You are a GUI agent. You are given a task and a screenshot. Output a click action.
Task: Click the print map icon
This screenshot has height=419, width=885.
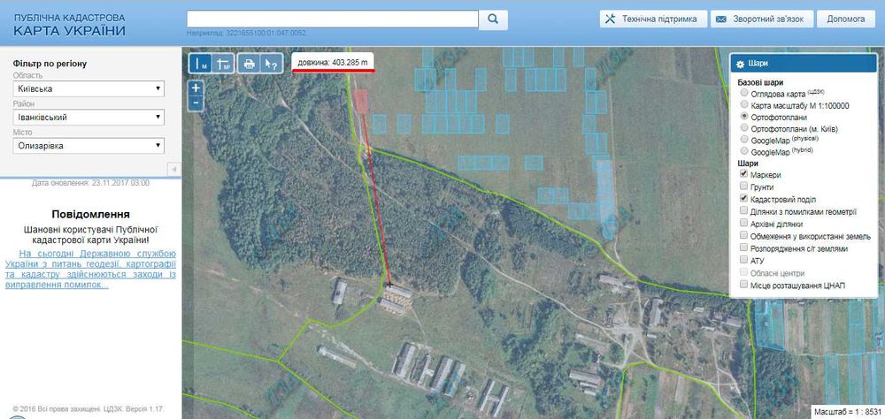(249, 64)
